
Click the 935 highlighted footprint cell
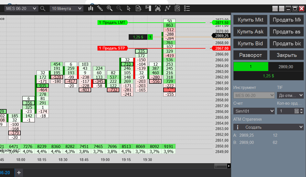coord(43,86)
